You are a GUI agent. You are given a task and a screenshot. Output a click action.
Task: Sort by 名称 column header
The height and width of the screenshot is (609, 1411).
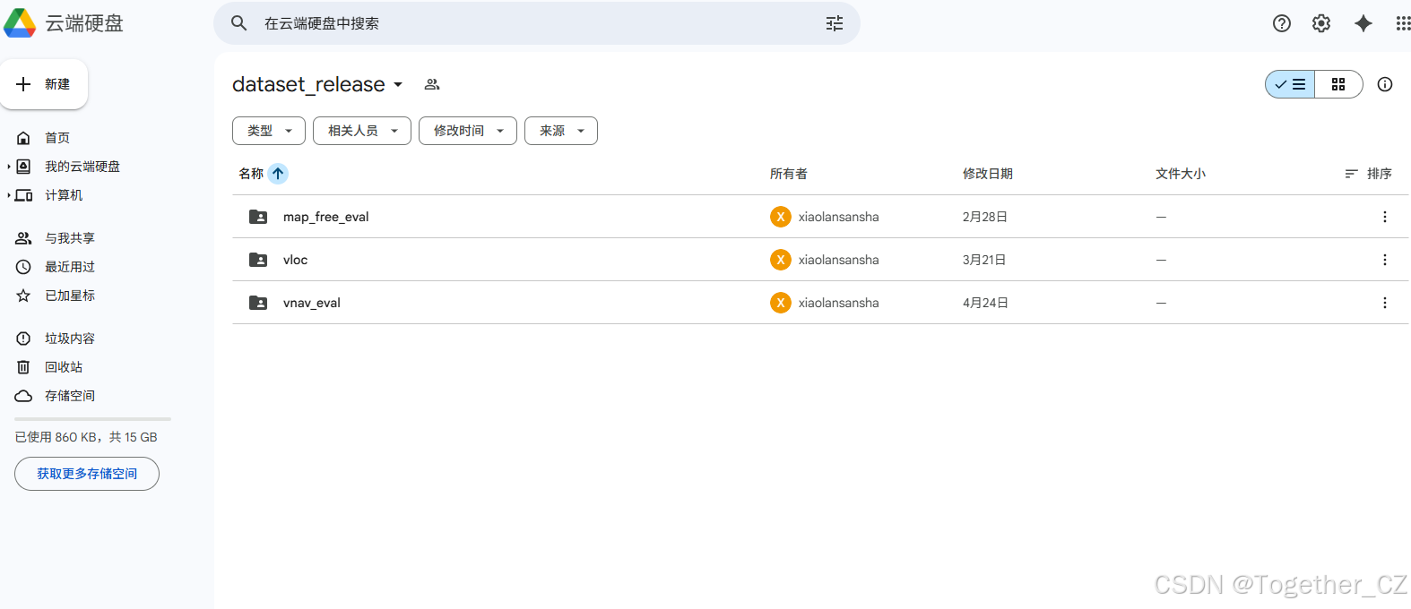251,174
